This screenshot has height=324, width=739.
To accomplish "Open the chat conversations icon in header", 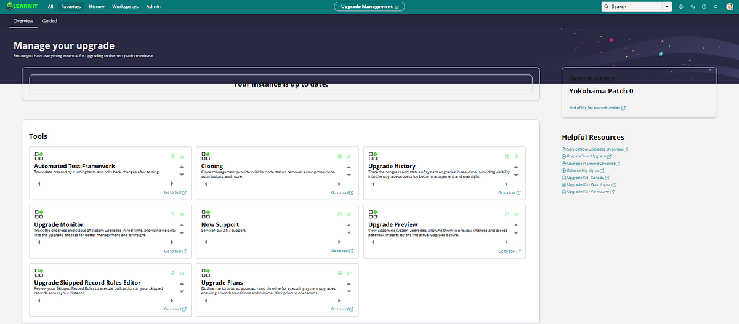I will tap(693, 7).
